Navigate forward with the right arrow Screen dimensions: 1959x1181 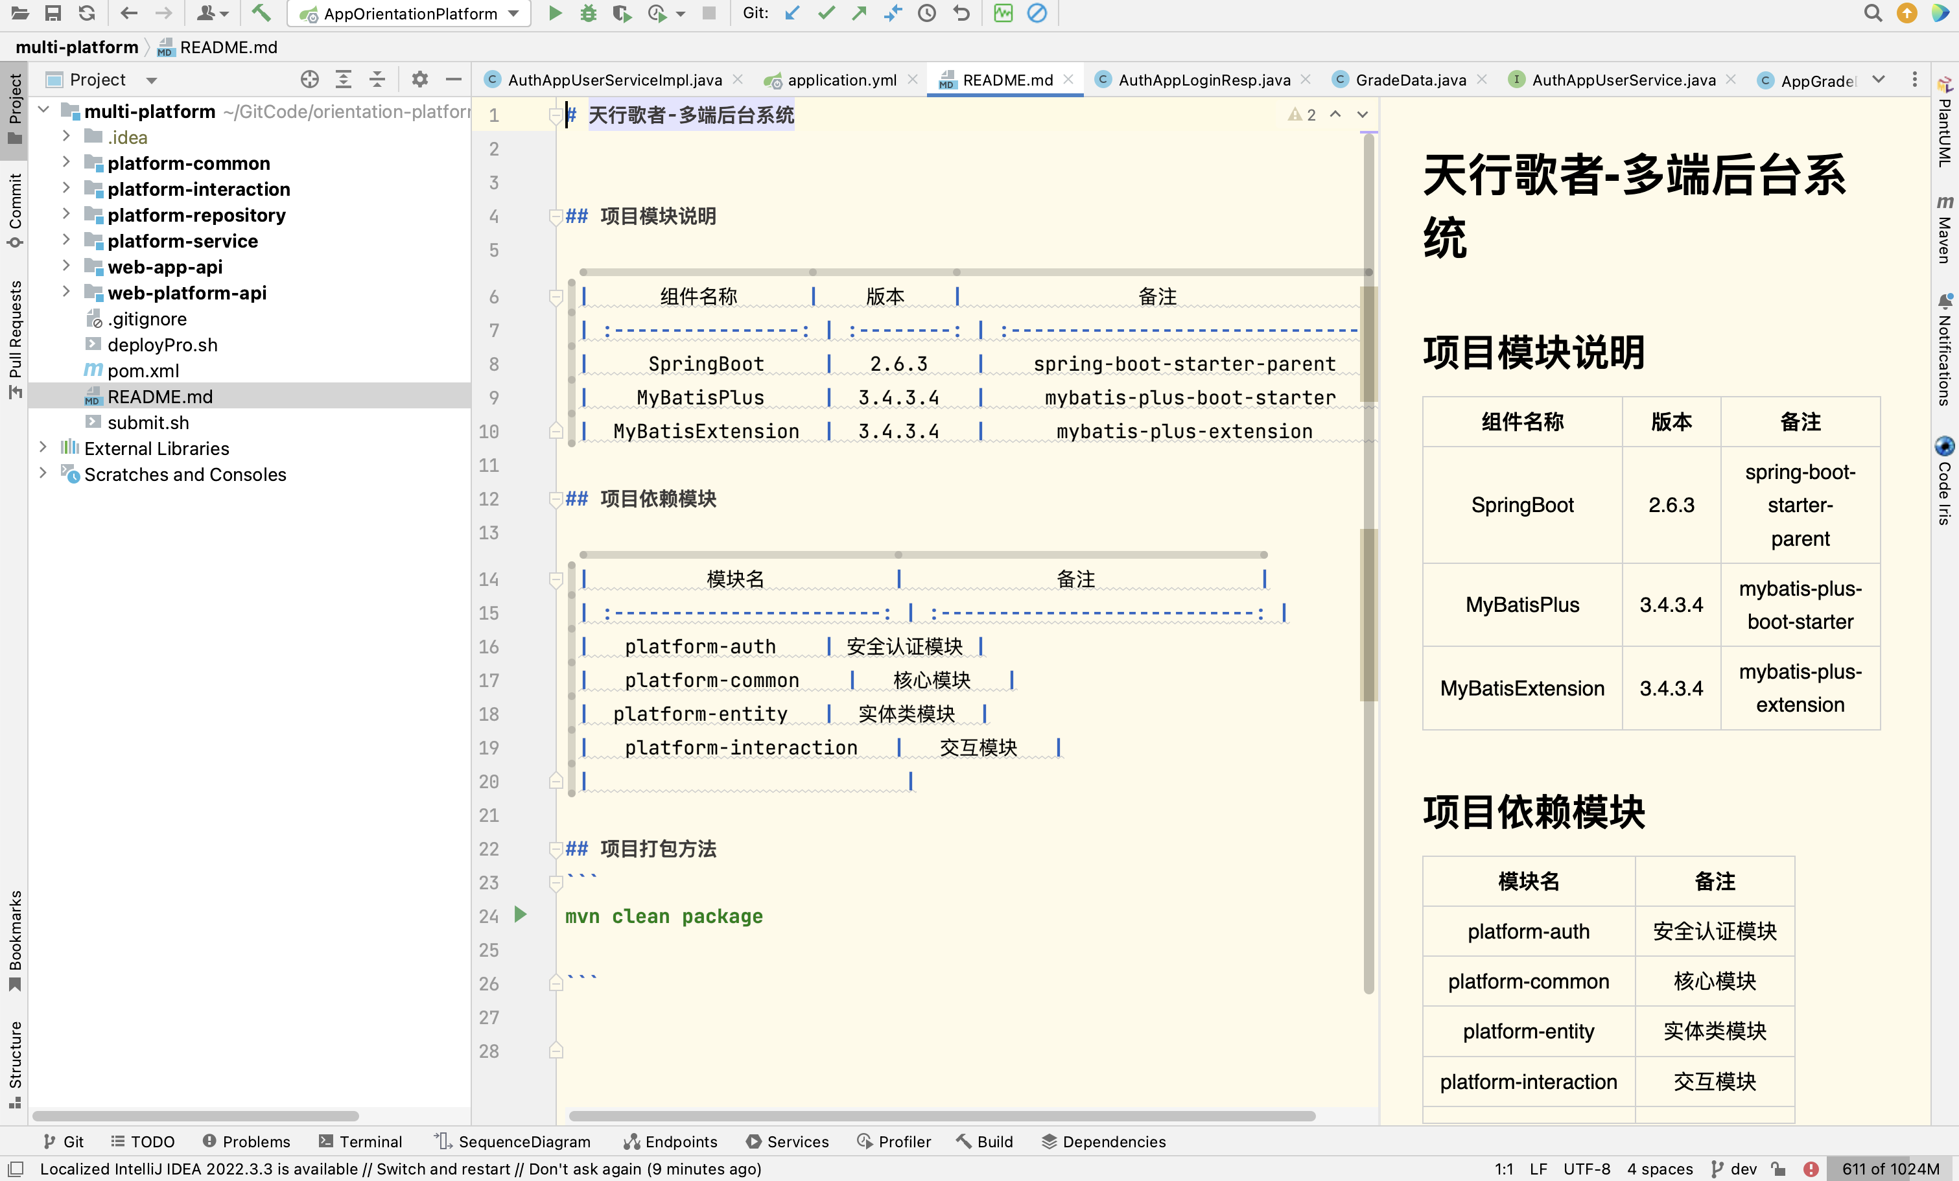163,13
